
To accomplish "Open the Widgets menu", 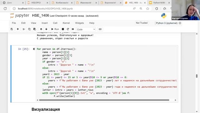I will point(79,23).
